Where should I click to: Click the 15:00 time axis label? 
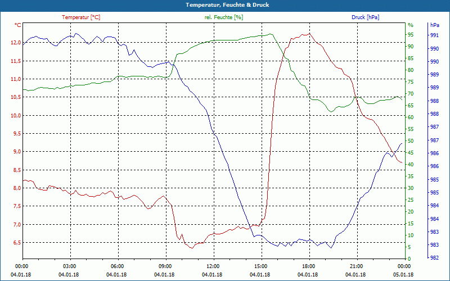click(x=260, y=266)
